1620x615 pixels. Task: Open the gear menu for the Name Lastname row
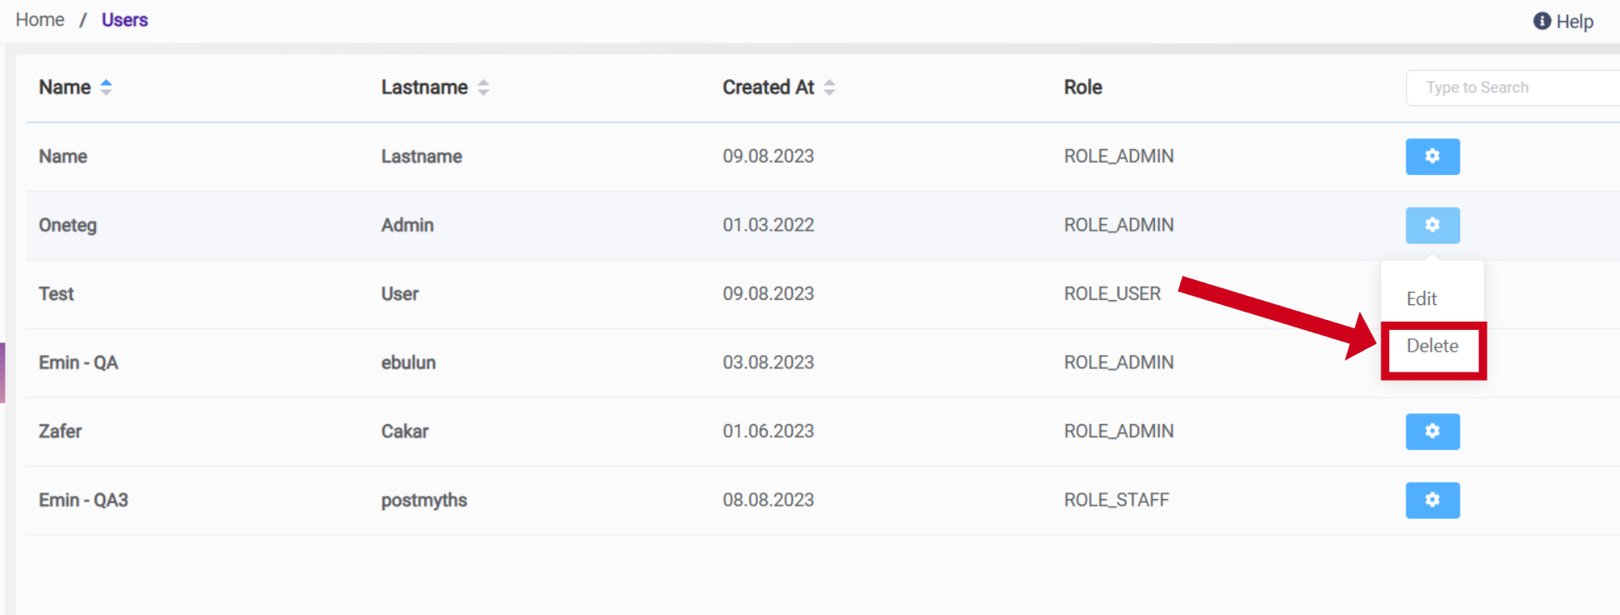coord(1432,157)
